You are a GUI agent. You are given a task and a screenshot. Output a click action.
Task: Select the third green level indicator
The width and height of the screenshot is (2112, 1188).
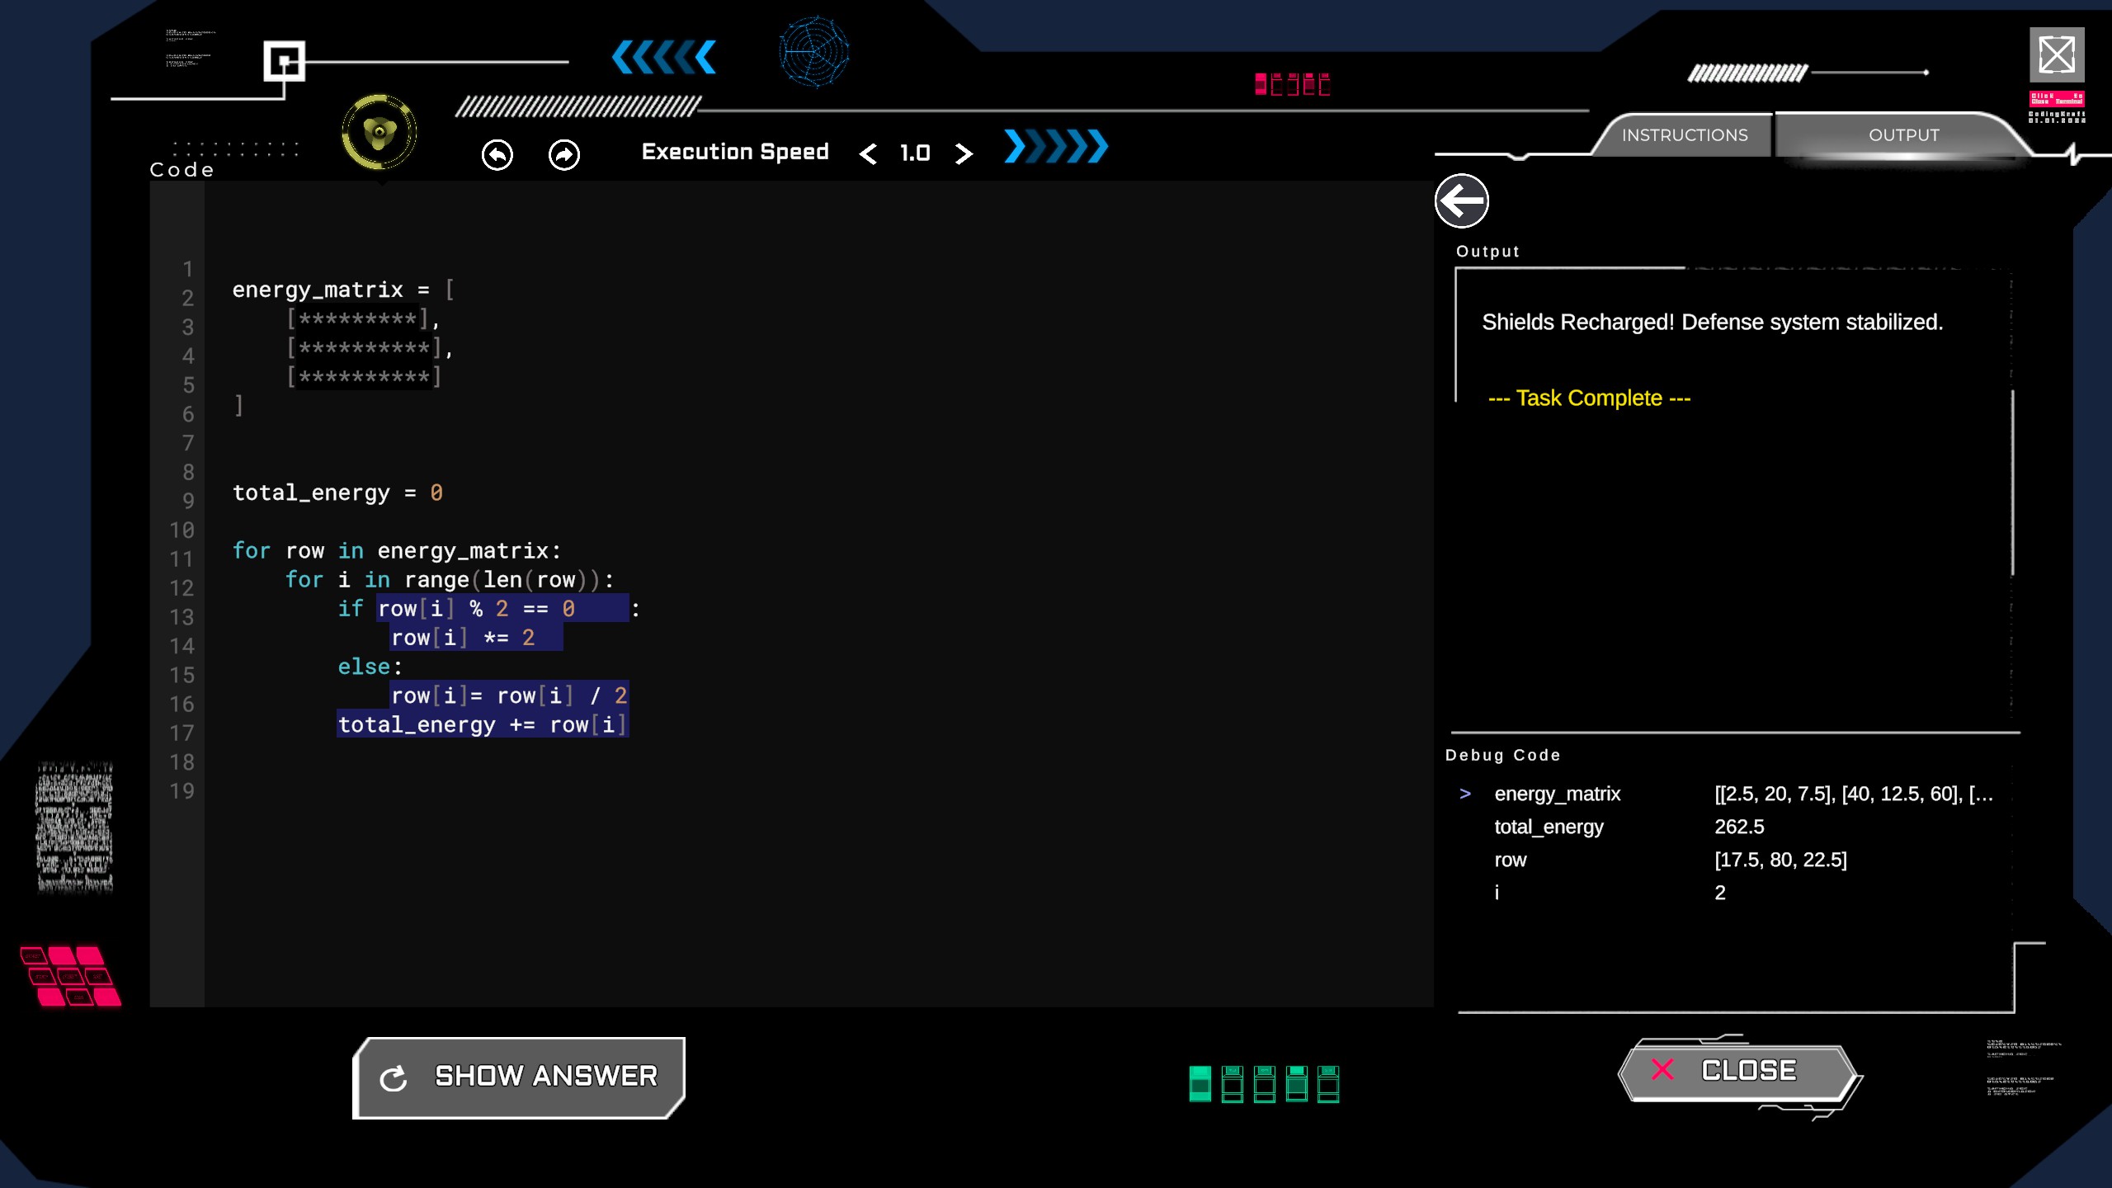1265,1084
